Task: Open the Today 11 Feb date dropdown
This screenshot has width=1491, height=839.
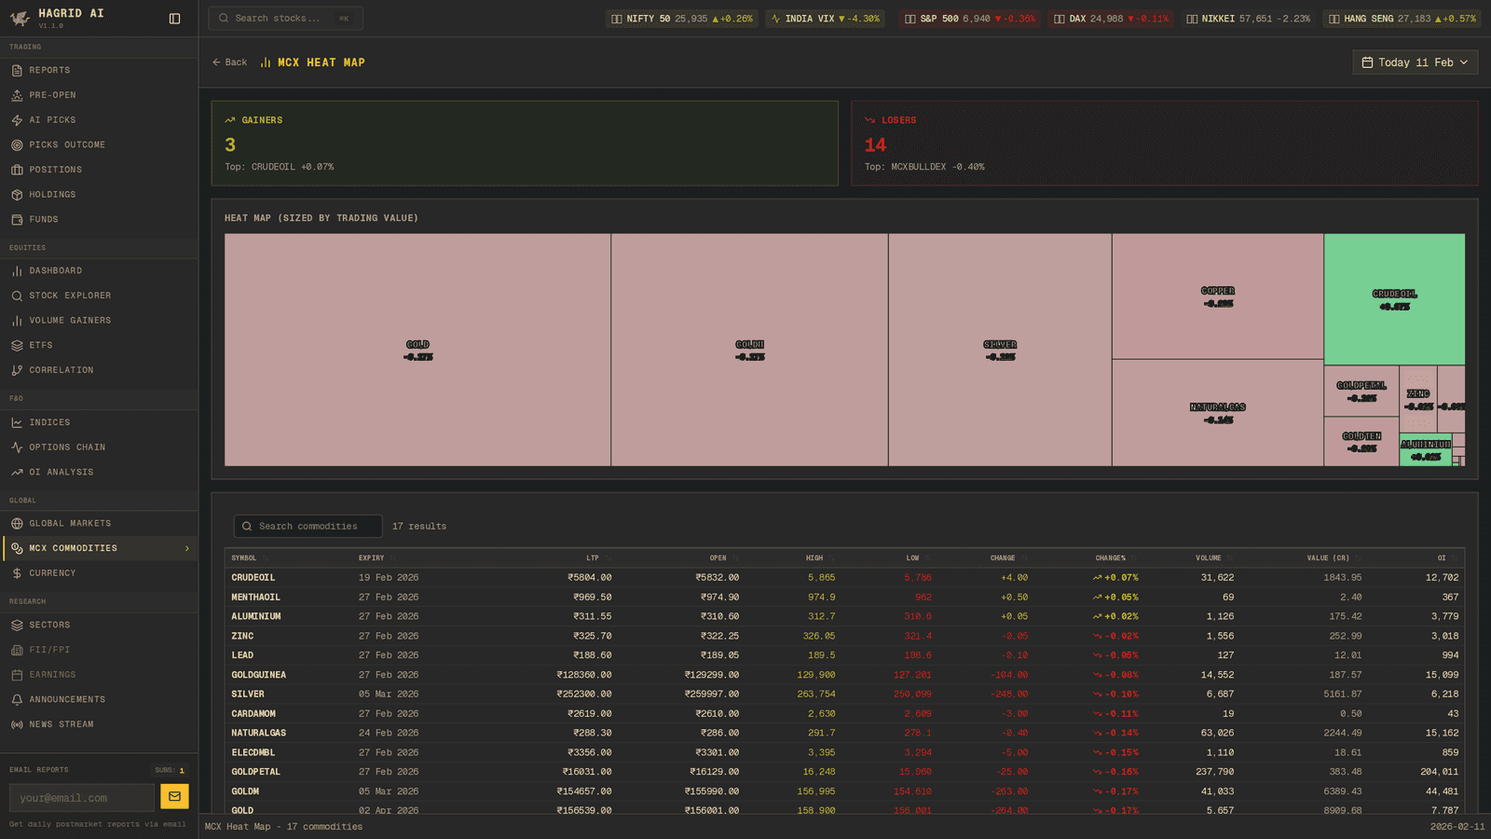Action: point(1415,62)
